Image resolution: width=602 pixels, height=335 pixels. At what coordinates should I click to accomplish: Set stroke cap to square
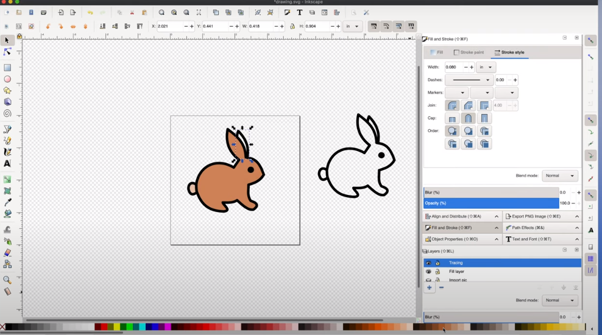pos(484,118)
